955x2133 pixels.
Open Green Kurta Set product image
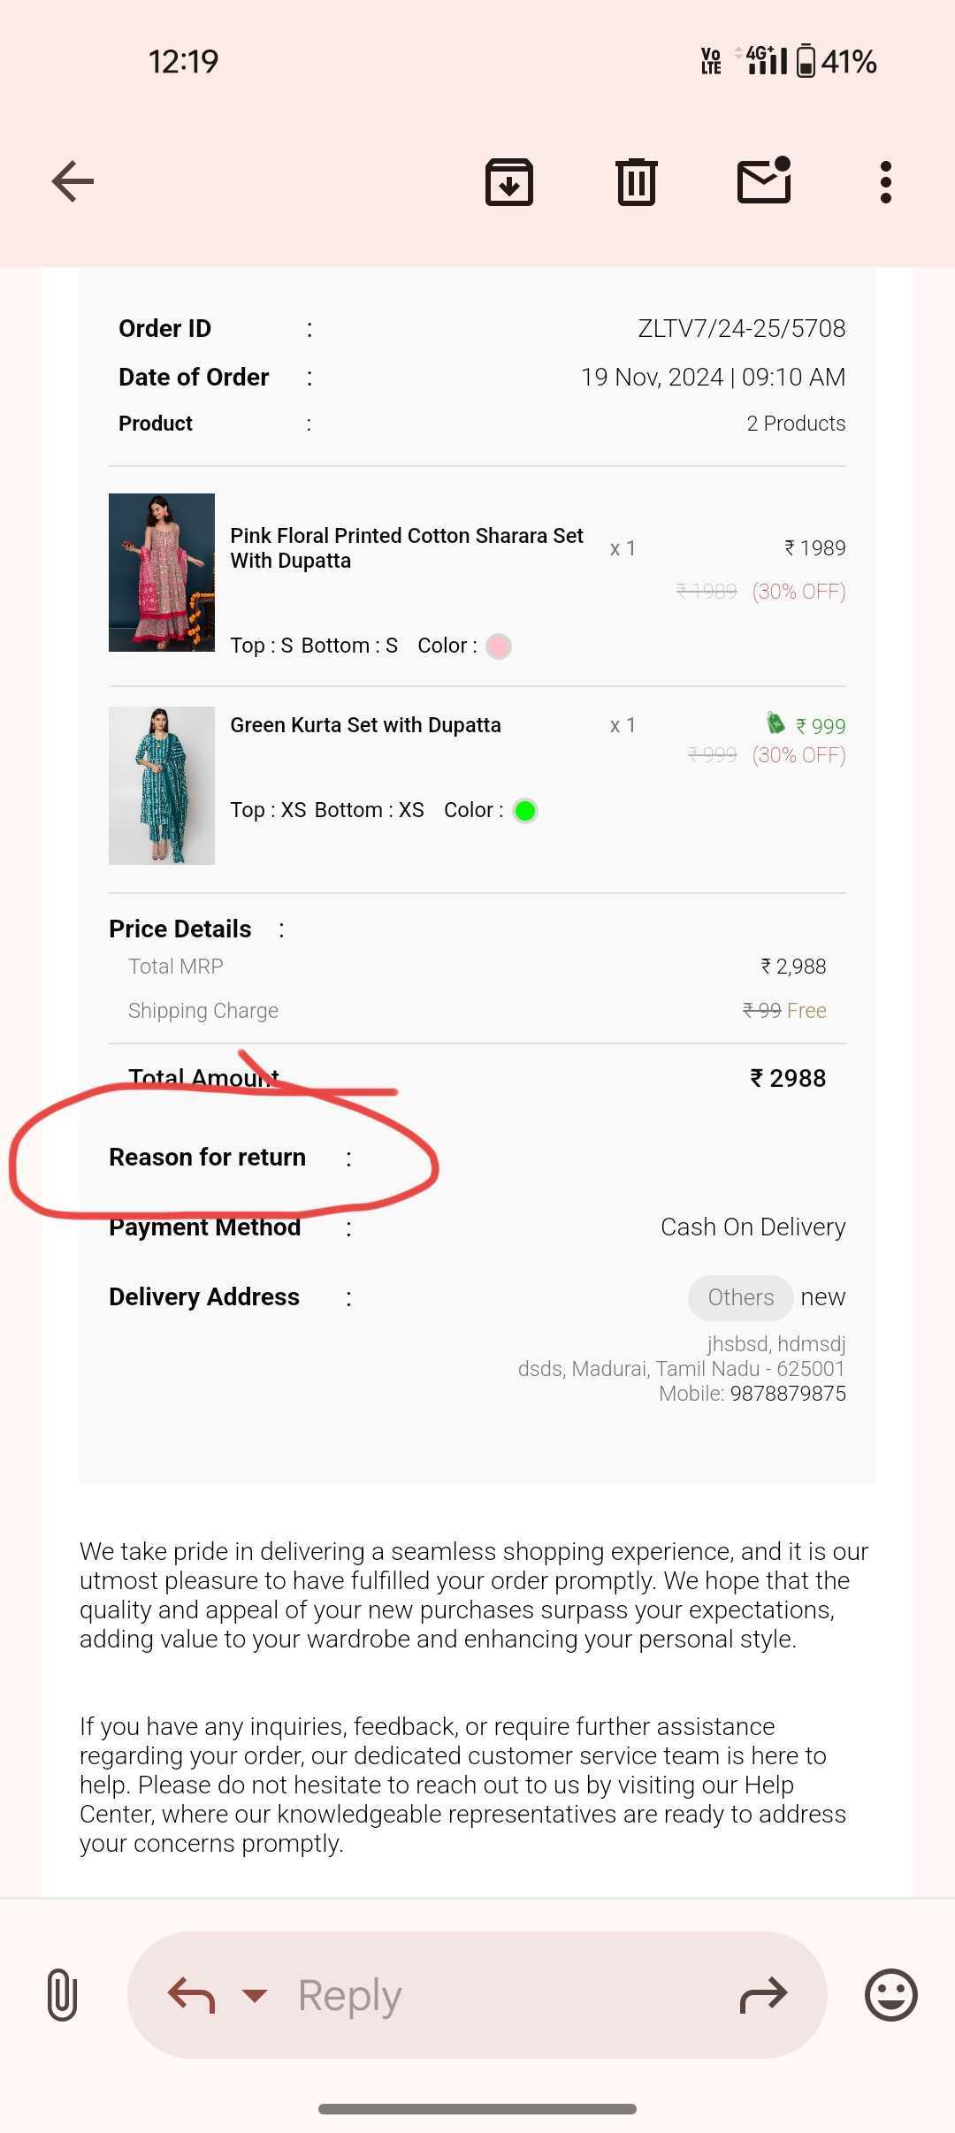click(x=162, y=785)
